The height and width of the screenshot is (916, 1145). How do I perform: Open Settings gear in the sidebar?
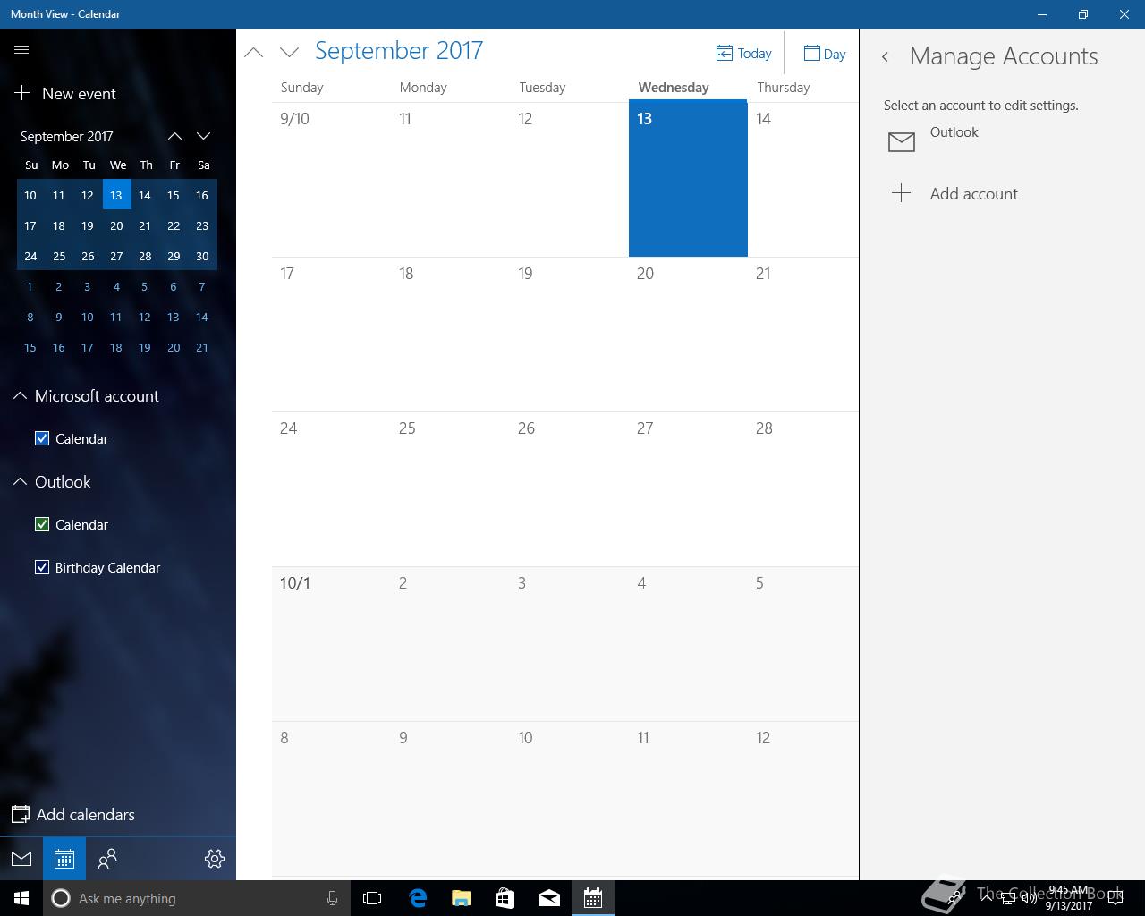[215, 859]
